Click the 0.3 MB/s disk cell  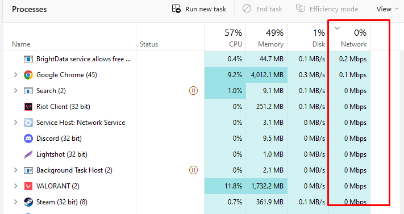pyautogui.click(x=308, y=75)
